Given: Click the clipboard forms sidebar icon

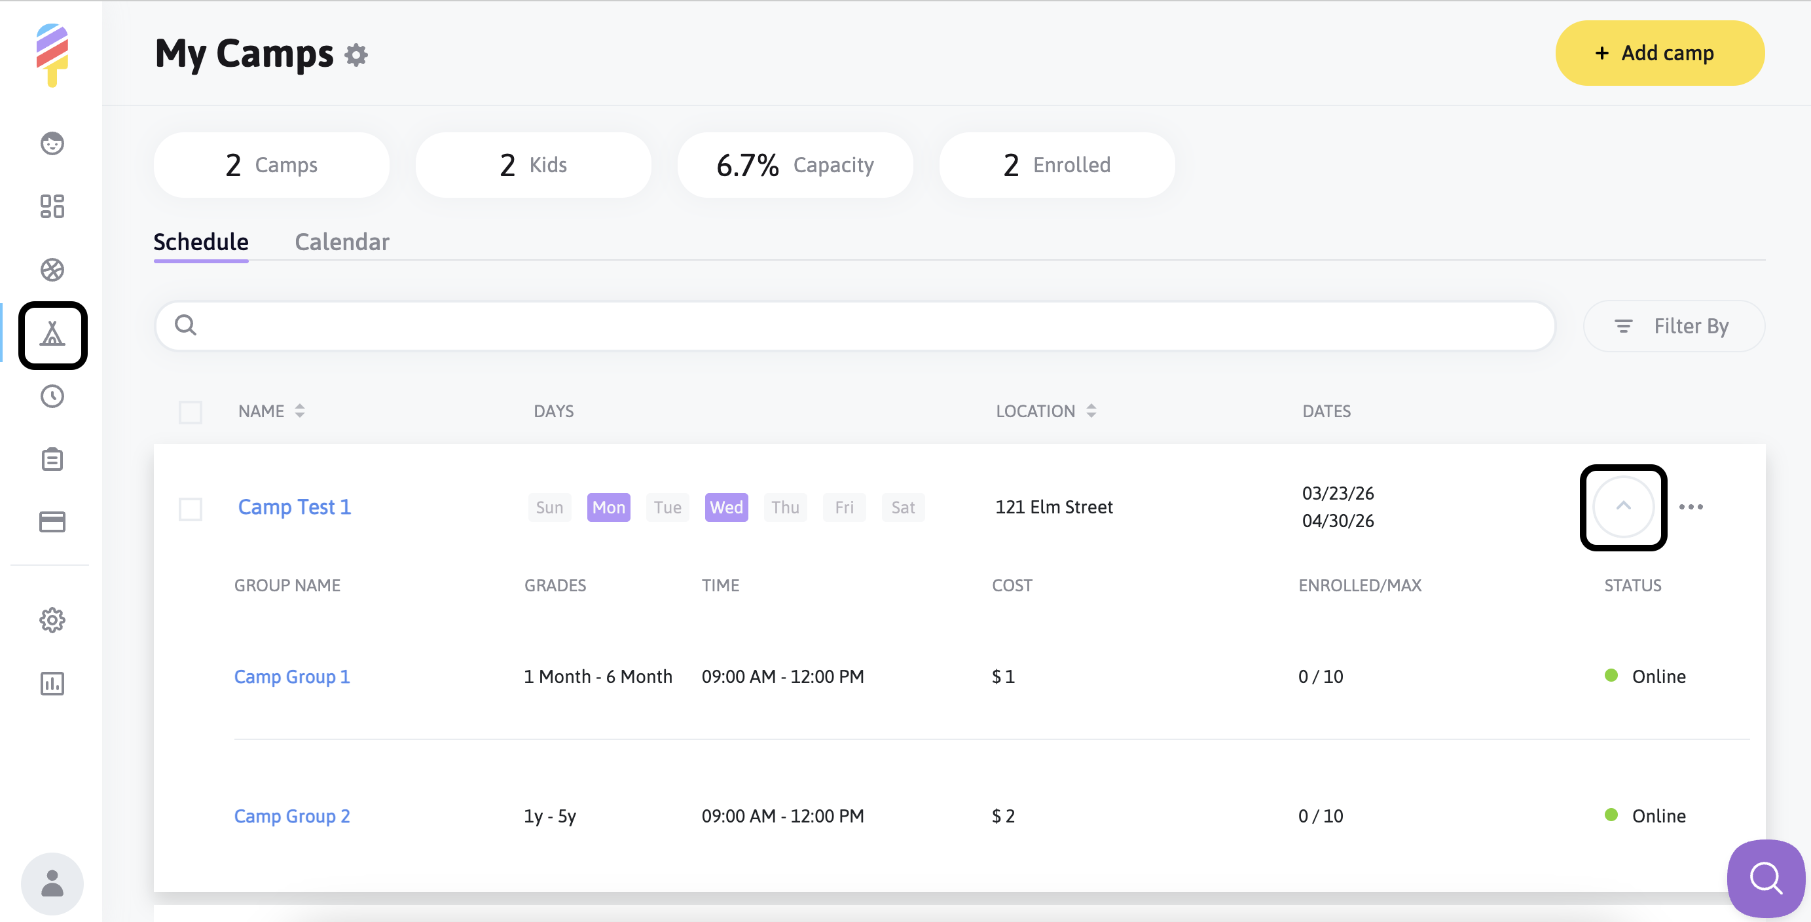Looking at the screenshot, I should point(52,459).
